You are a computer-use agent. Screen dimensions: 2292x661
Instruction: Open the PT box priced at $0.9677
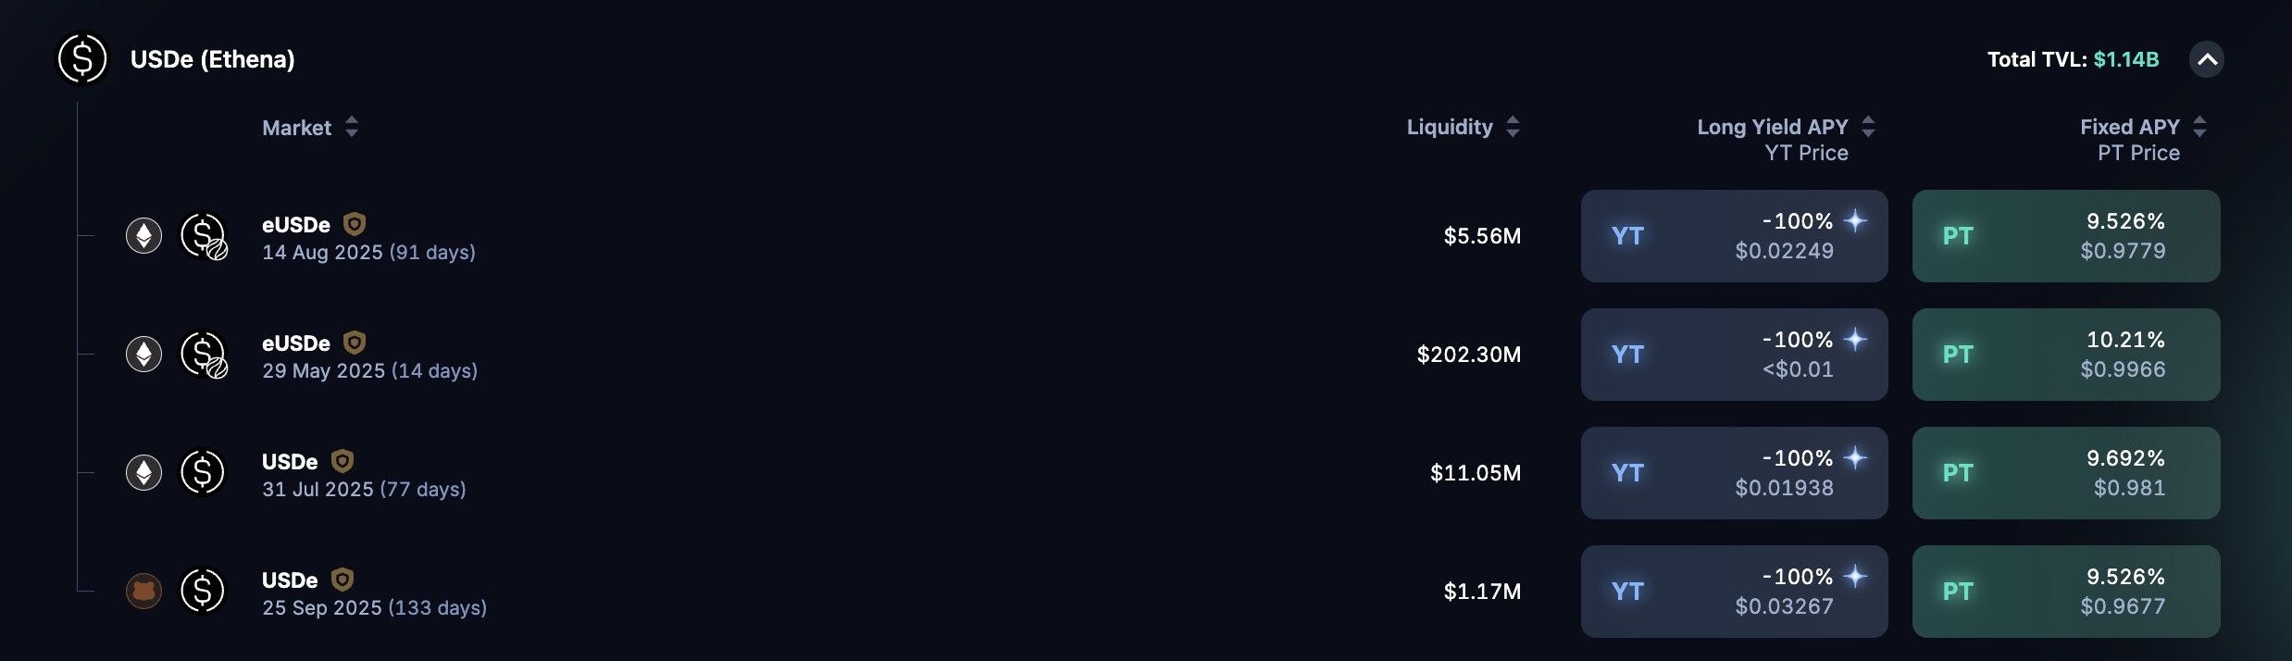(x=2065, y=592)
